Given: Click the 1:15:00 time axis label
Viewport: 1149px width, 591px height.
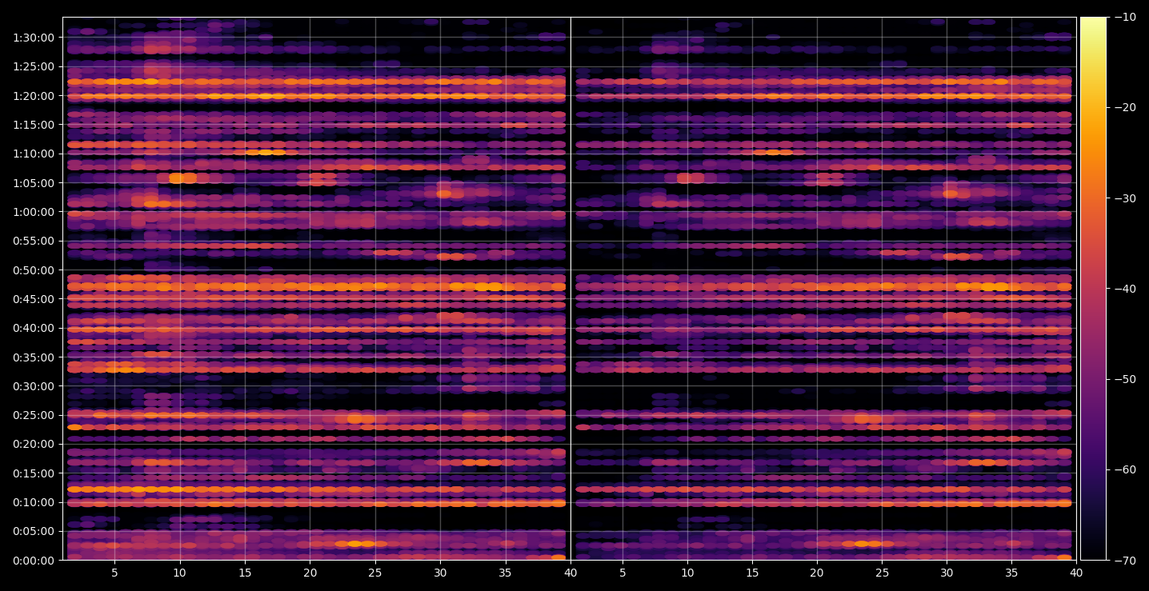Looking at the screenshot, I should (x=34, y=125).
